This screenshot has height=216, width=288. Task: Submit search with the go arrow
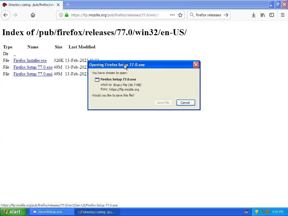226,15
